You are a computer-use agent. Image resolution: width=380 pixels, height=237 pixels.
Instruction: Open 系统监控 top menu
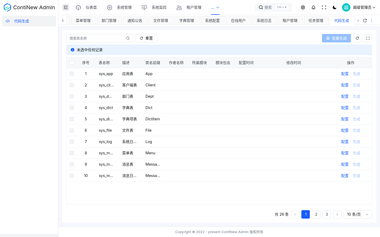click(154, 7)
